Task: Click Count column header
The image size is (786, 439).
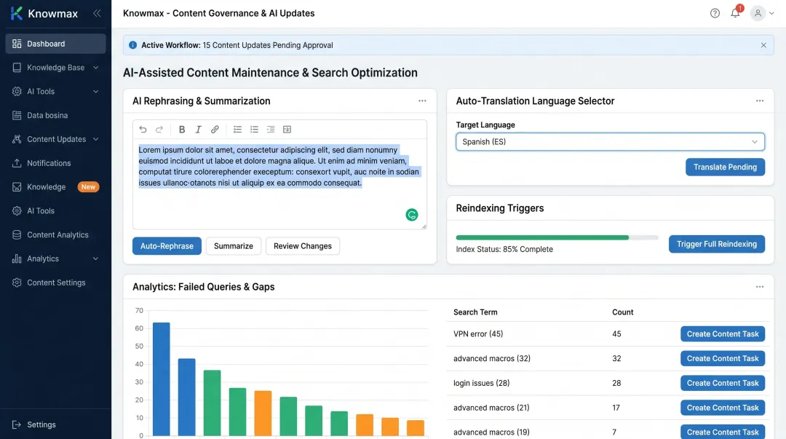Action: click(x=622, y=312)
